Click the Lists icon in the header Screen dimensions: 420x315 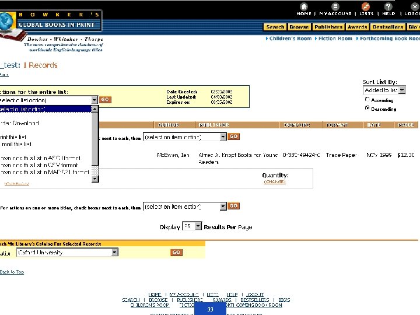coord(366,6)
